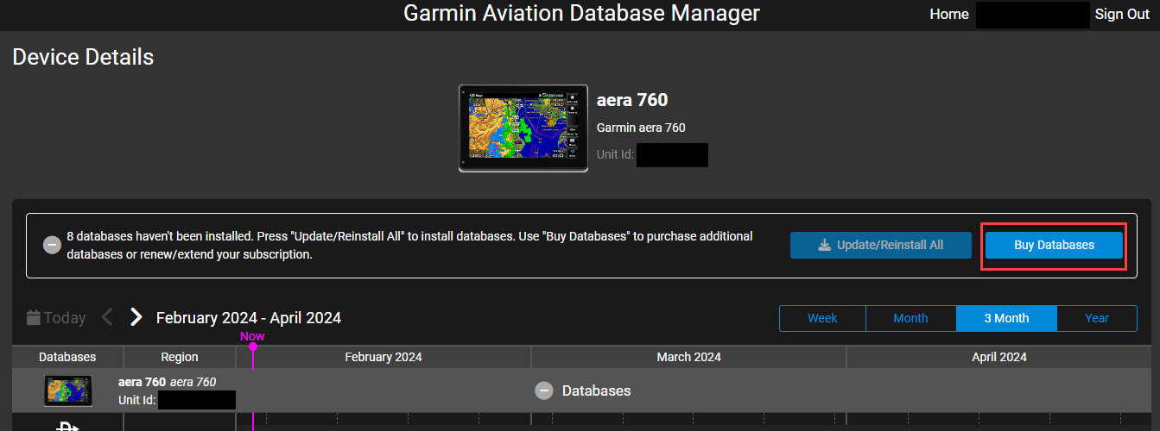Click the Sign Out link
1160x431 pixels.
(1122, 14)
